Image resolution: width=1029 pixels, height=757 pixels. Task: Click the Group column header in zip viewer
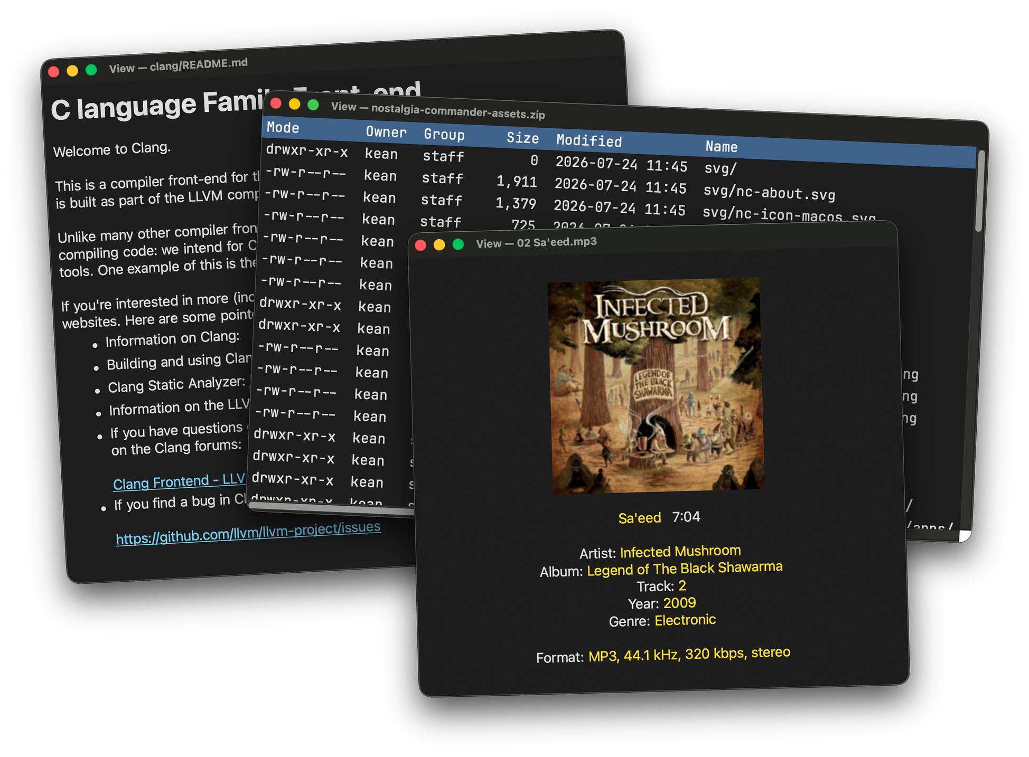pyautogui.click(x=444, y=134)
